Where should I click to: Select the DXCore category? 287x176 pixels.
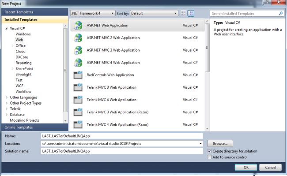coord(22,57)
